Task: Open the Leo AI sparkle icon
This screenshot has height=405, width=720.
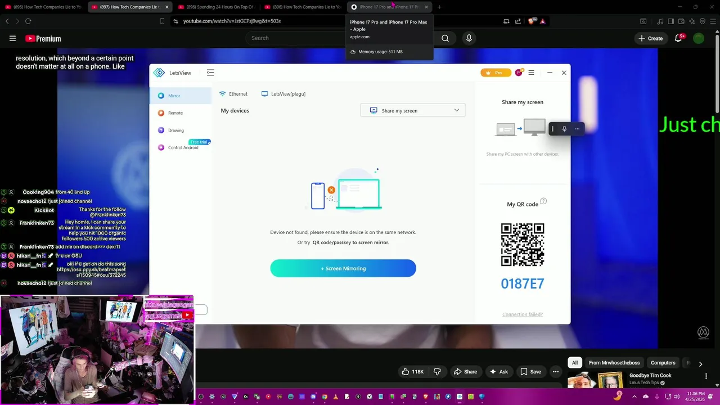Action: pyautogui.click(x=692, y=21)
